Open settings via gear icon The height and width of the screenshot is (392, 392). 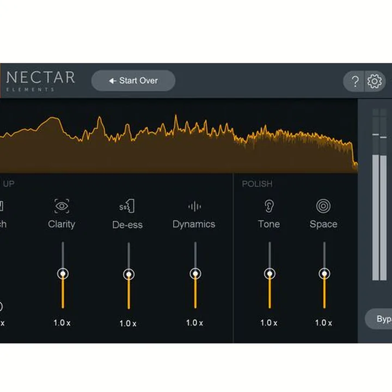tap(375, 81)
